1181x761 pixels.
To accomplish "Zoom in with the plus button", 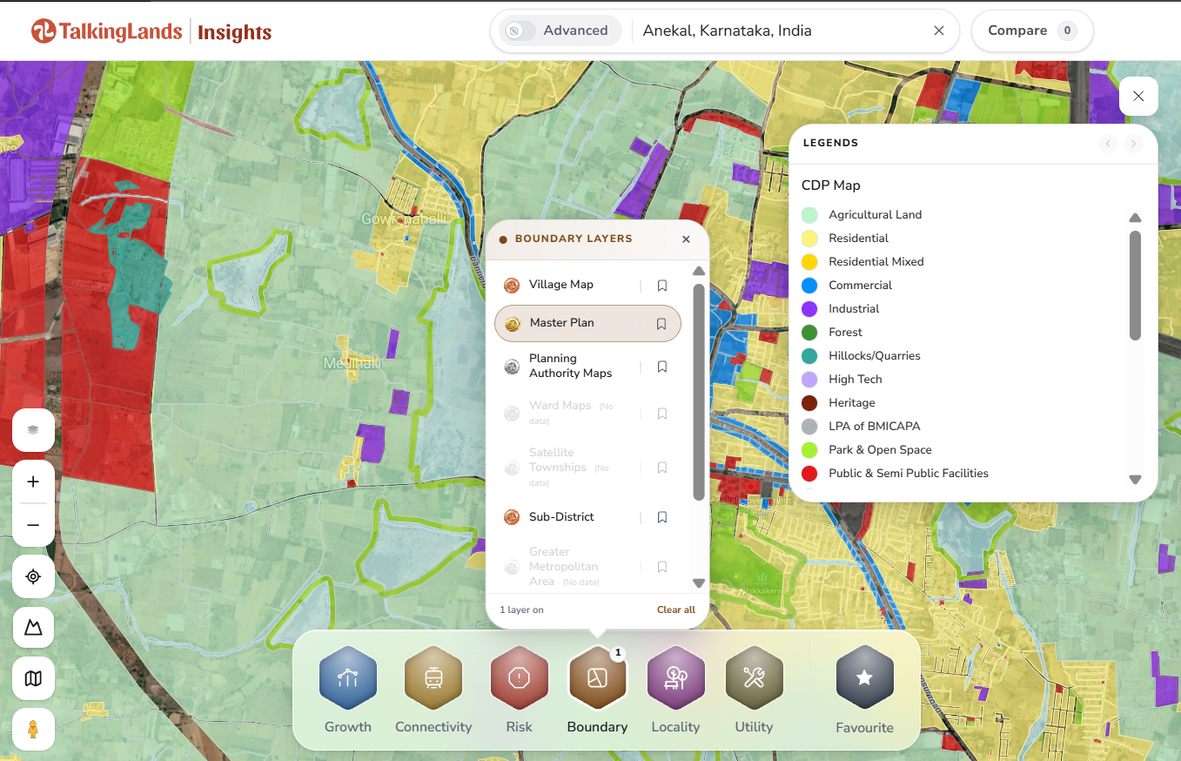I will (33, 482).
